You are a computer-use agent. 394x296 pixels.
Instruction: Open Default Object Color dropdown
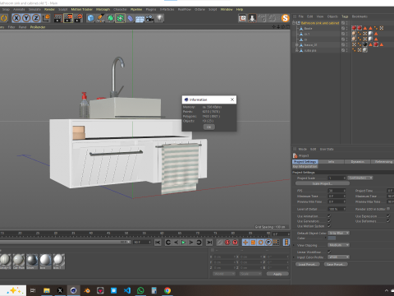click(x=339, y=233)
